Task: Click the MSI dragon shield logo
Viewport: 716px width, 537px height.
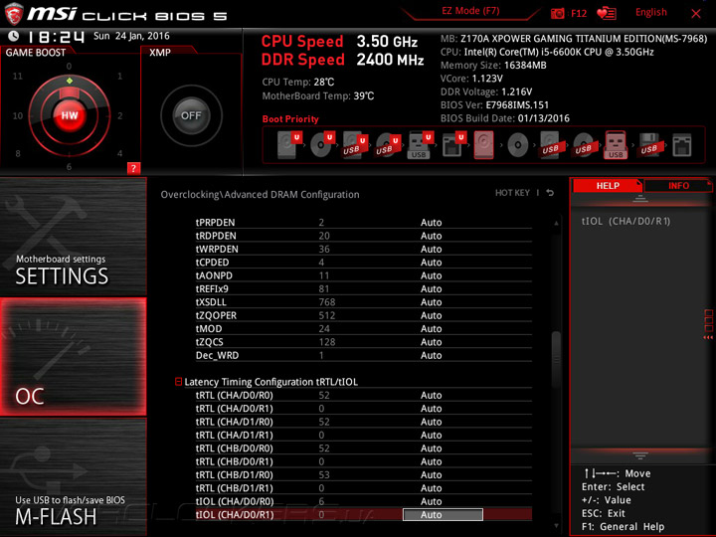Action: 14,14
